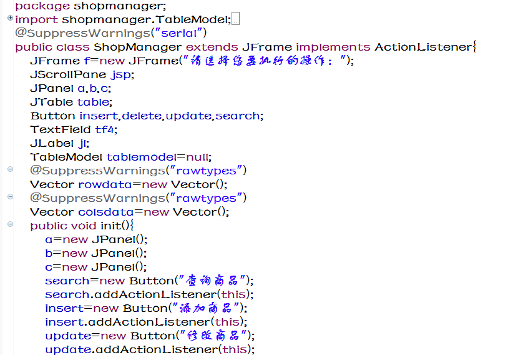
Task: Click the 'TextField tf4;' declaration
Action: (x=74, y=129)
